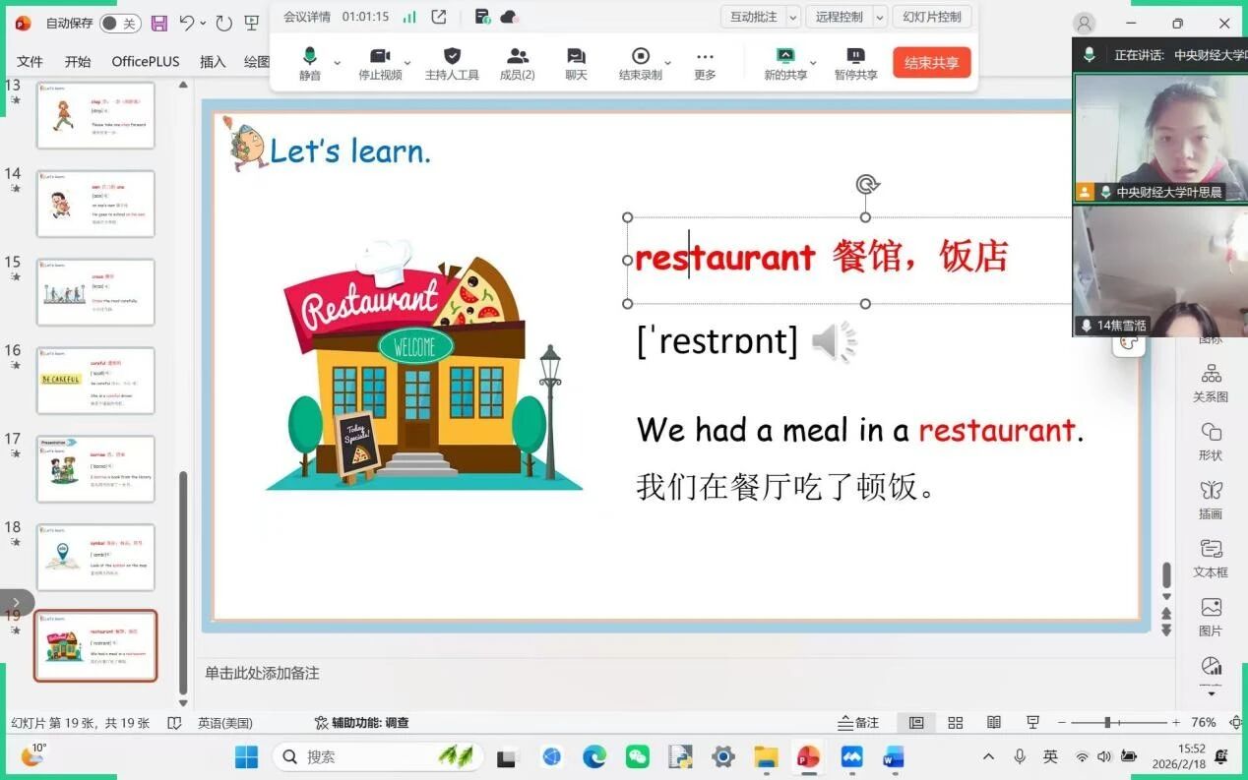Mute microphone in meeting toolbar
Screen dimensions: 1248x780
pos(310,63)
